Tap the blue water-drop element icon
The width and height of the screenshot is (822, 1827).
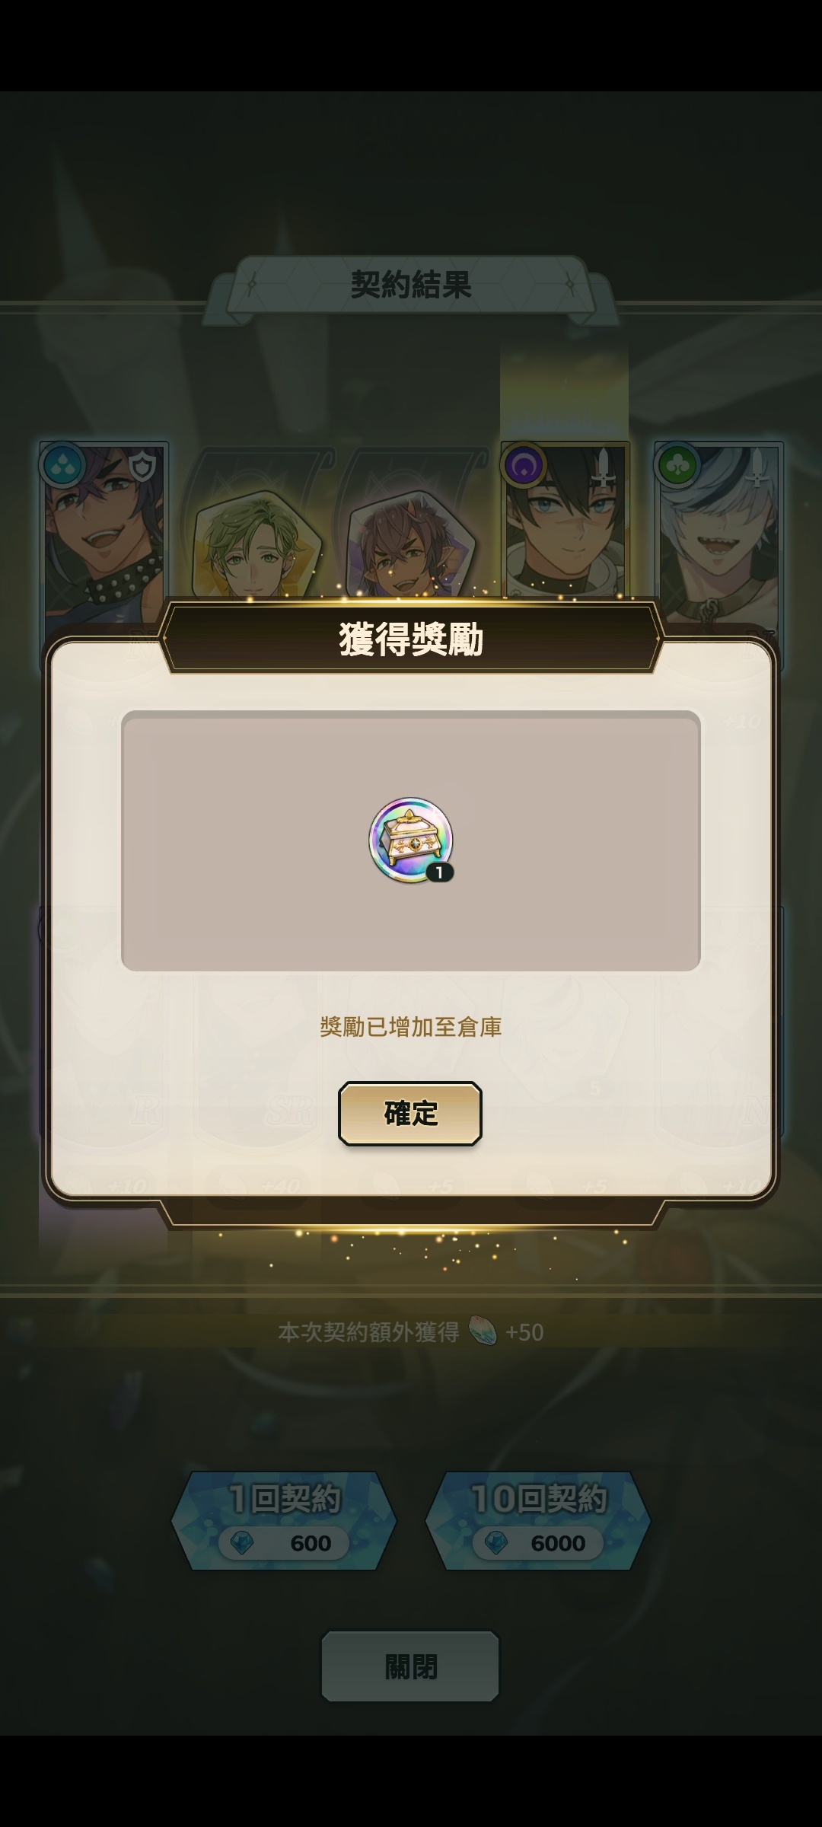pyautogui.click(x=64, y=464)
